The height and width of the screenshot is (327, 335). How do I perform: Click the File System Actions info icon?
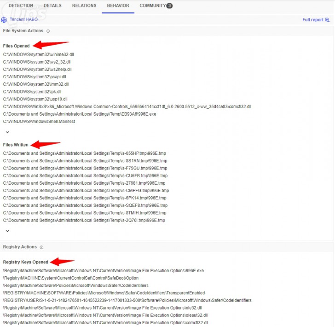(48, 31)
